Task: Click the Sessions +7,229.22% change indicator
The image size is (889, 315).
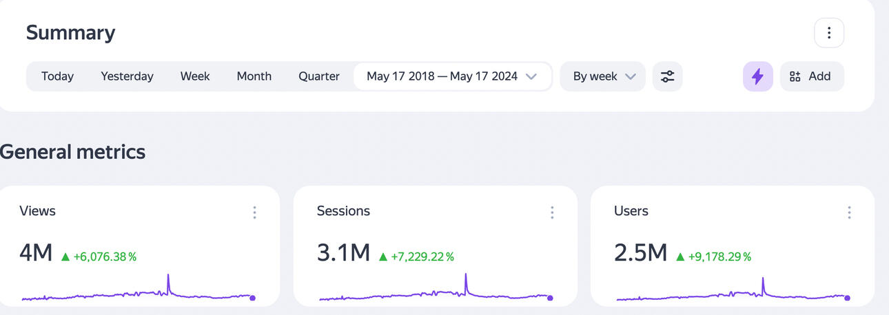Action: click(422, 257)
